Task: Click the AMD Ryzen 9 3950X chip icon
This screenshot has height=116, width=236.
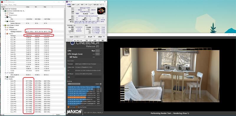Action: click(x=5, y=25)
